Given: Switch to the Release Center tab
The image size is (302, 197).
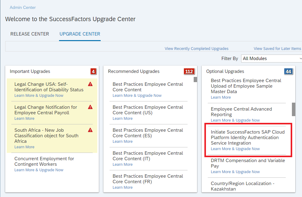Looking at the screenshot, I should click(30, 34).
